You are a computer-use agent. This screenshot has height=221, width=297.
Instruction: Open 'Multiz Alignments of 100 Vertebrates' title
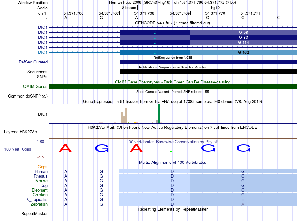click(x=173, y=163)
